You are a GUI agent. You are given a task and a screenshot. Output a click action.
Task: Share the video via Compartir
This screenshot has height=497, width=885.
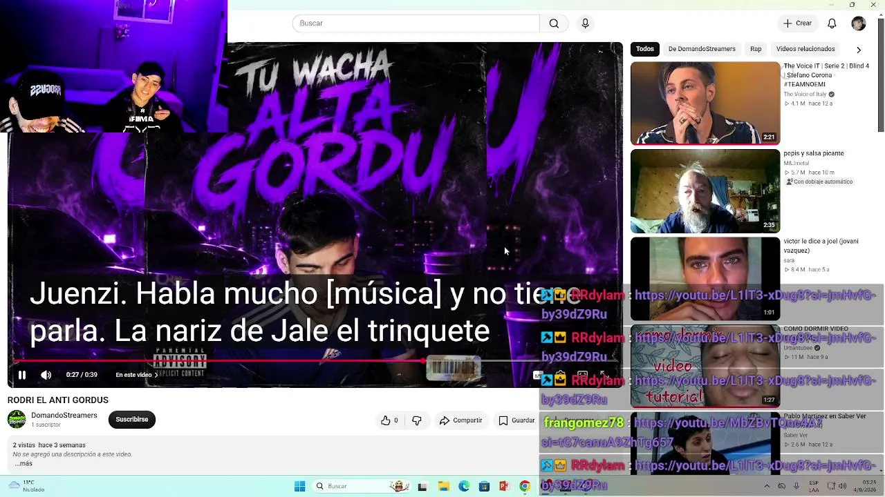[461, 420]
